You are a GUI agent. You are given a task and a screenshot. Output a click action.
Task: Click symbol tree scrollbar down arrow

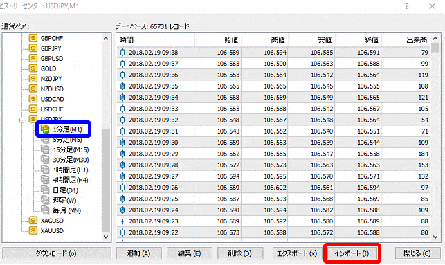click(106, 237)
